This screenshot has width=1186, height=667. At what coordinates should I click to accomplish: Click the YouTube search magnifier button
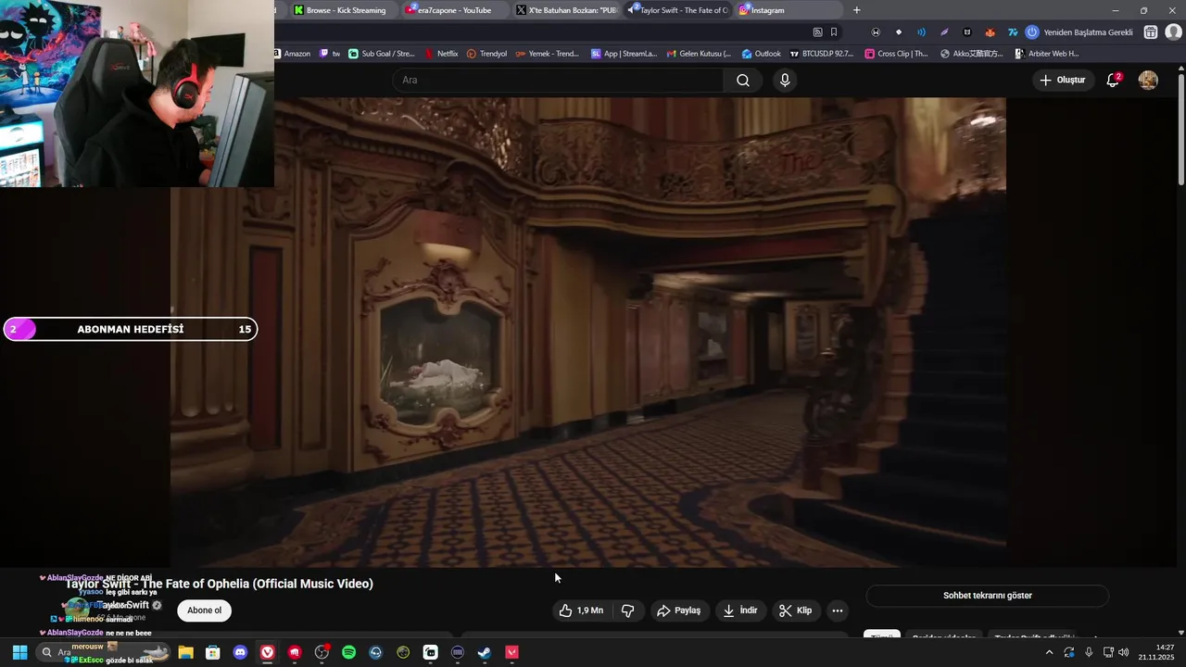tap(743, 80)
